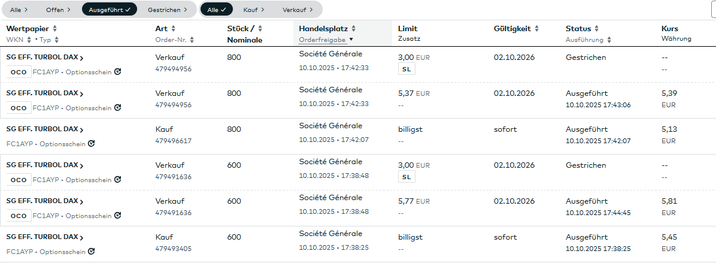Click sort arrows beside Stück / header
This screenshot has height=263, width=716.
(x=260, y=29)
